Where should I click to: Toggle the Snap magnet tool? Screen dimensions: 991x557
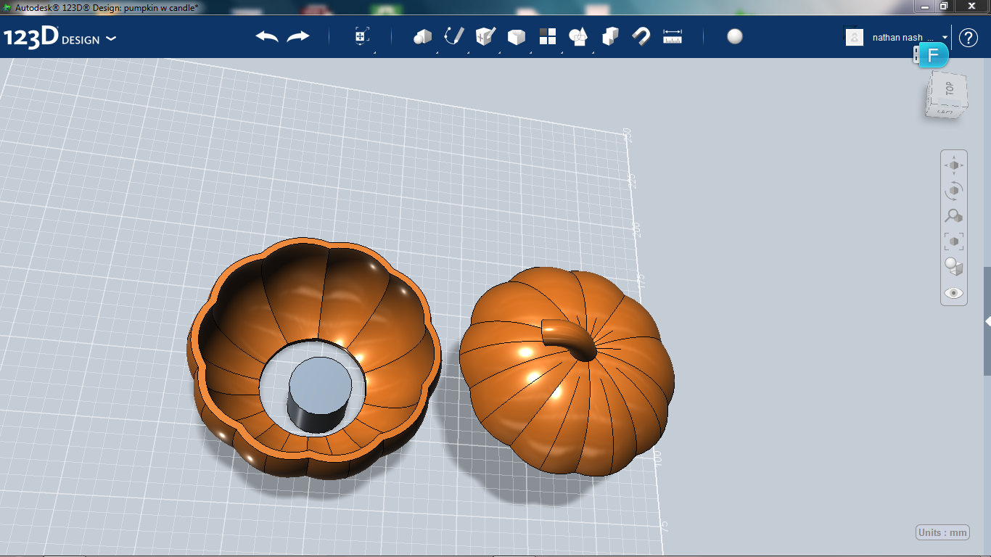[641, 36]
